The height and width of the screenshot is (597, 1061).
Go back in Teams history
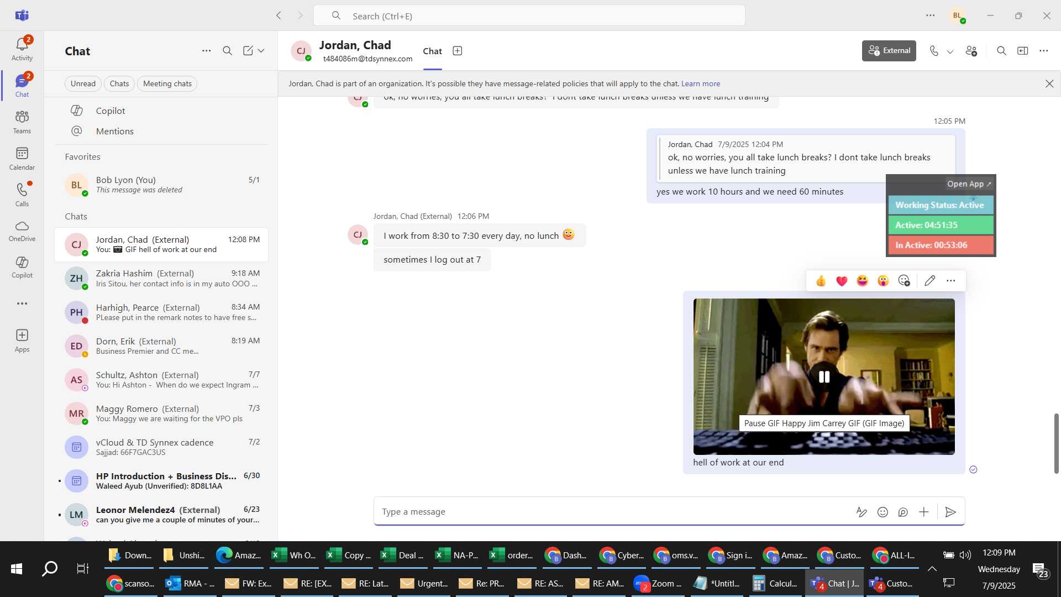coord(279,15)
